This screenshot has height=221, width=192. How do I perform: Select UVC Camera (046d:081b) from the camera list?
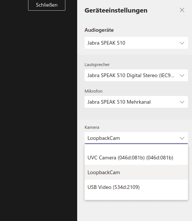coord(136,158)
